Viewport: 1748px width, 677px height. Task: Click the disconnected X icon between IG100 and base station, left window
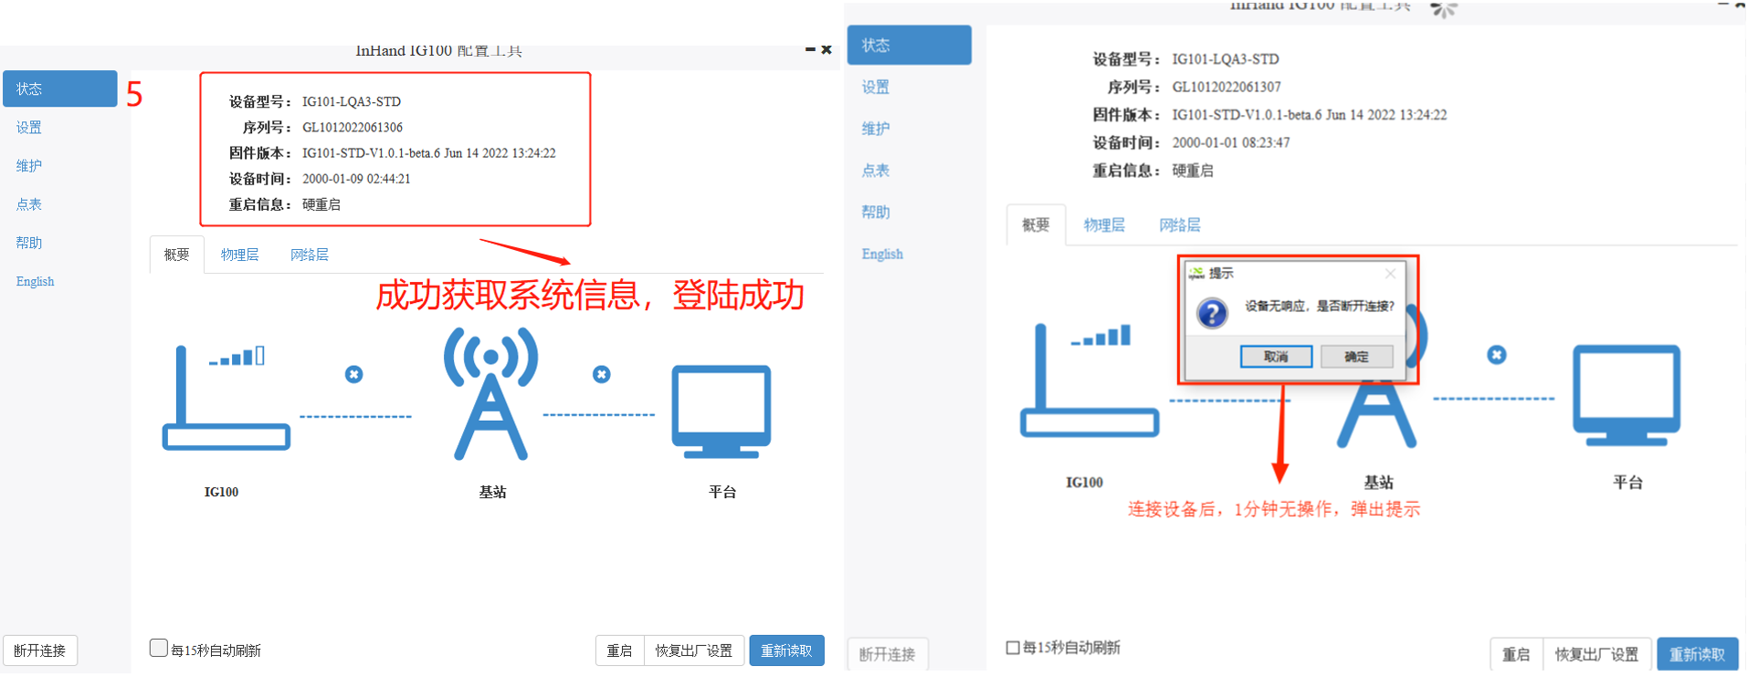click(354, 374)
